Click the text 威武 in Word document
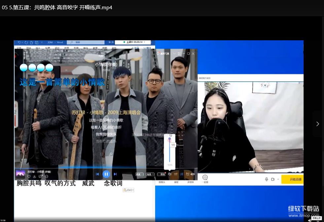Viewport: 324px width, 222px height. click(x=88, y=183)
